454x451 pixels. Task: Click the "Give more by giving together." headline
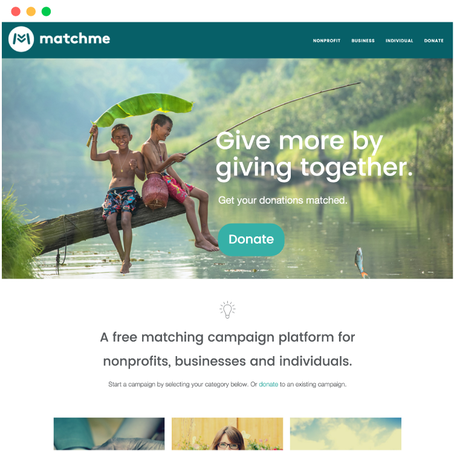pyautogui.click(x=314, y=157)
